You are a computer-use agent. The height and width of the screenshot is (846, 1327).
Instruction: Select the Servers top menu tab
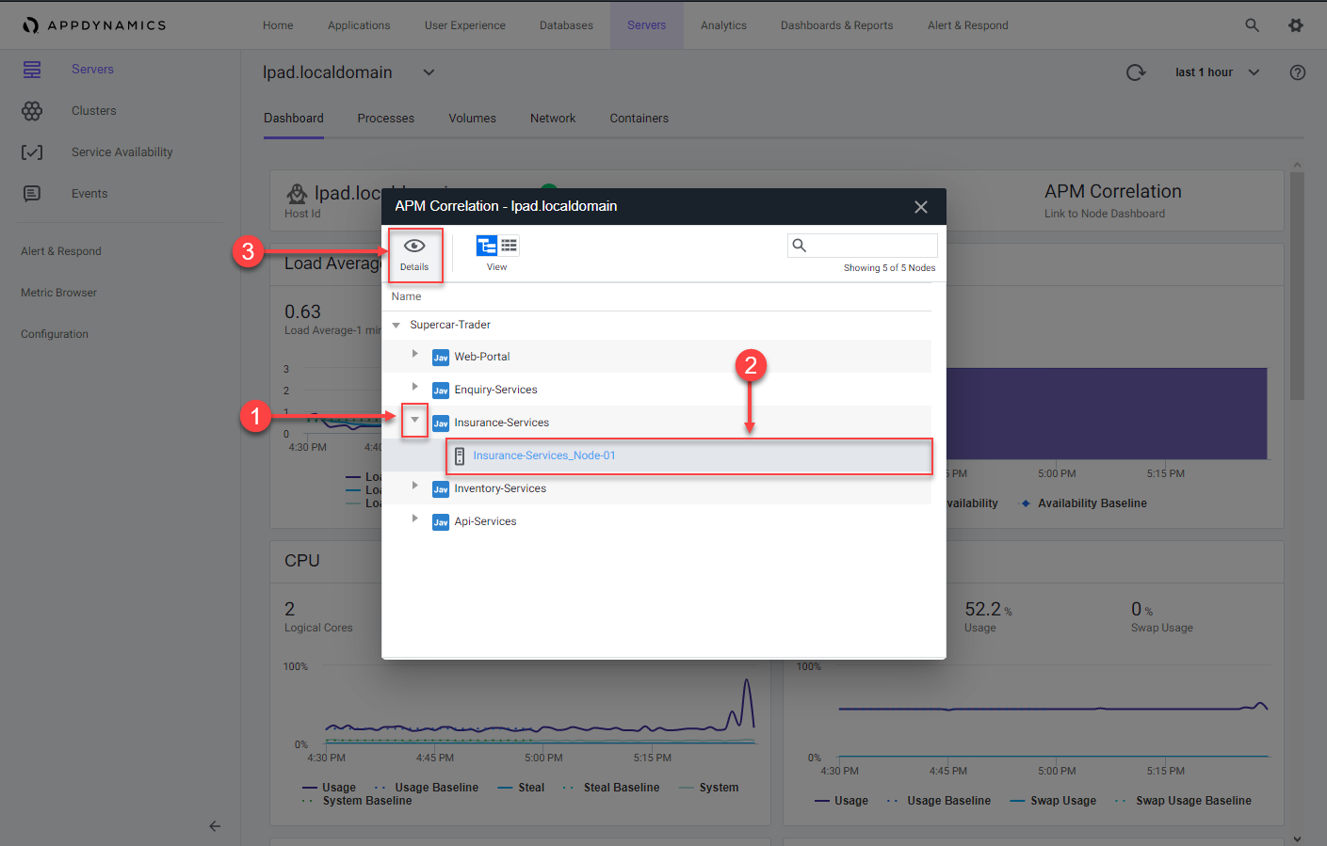pos(646,25)
